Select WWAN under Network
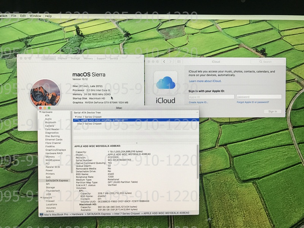 pos(50,211)
